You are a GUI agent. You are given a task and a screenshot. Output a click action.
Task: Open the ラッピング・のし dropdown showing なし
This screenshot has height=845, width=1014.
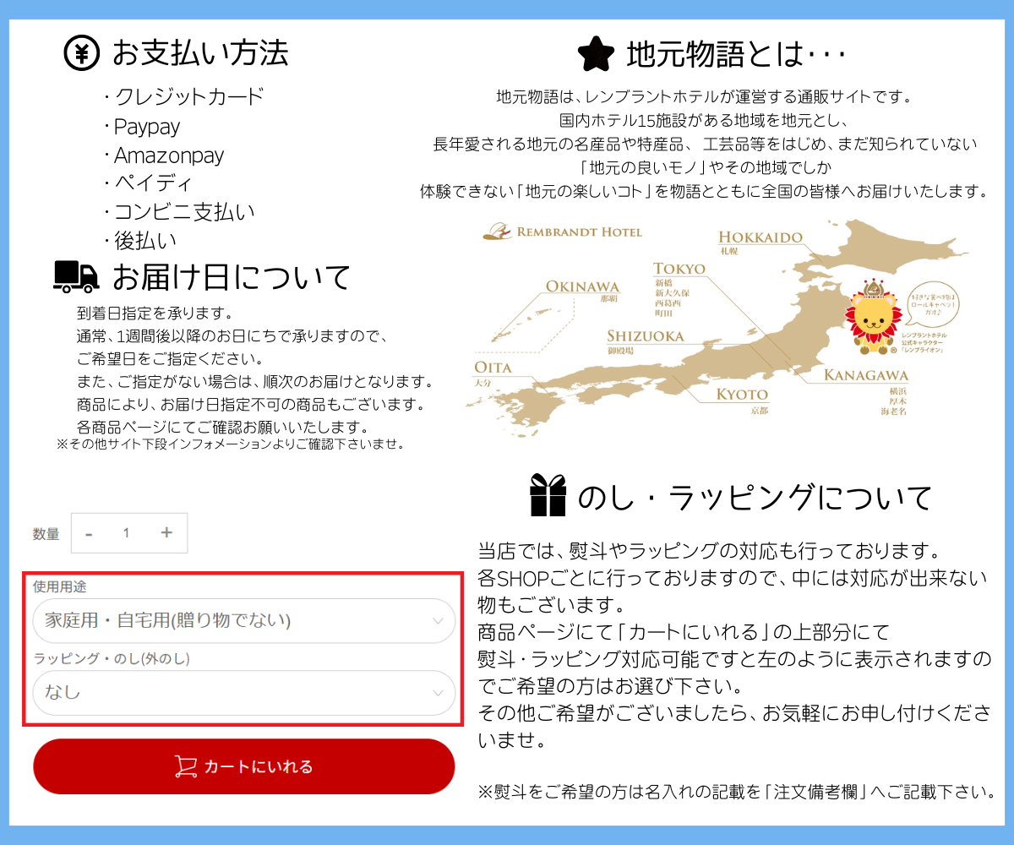(x=243, y=693)
